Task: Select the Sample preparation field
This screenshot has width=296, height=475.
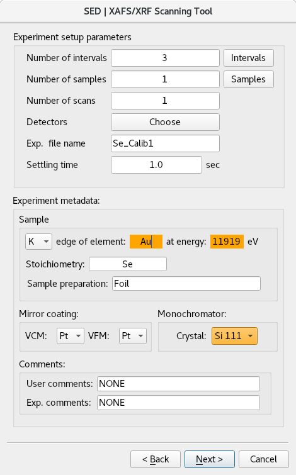Action: [186, 284]
